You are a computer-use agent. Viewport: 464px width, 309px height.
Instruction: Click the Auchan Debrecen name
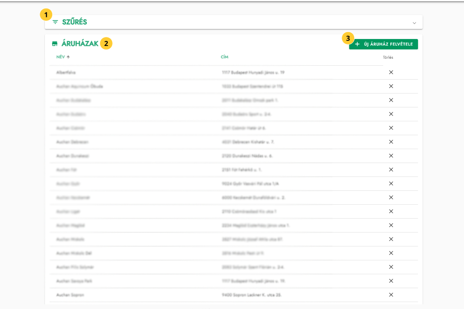pyautogui.click(x=72, y=142)
